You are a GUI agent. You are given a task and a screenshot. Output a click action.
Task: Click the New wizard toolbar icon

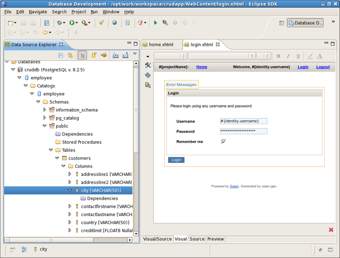click(10, 23)
